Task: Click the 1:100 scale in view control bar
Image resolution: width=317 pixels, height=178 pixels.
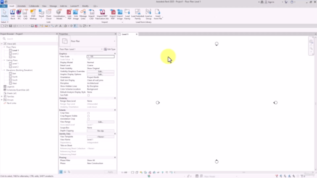Action: 124,173
